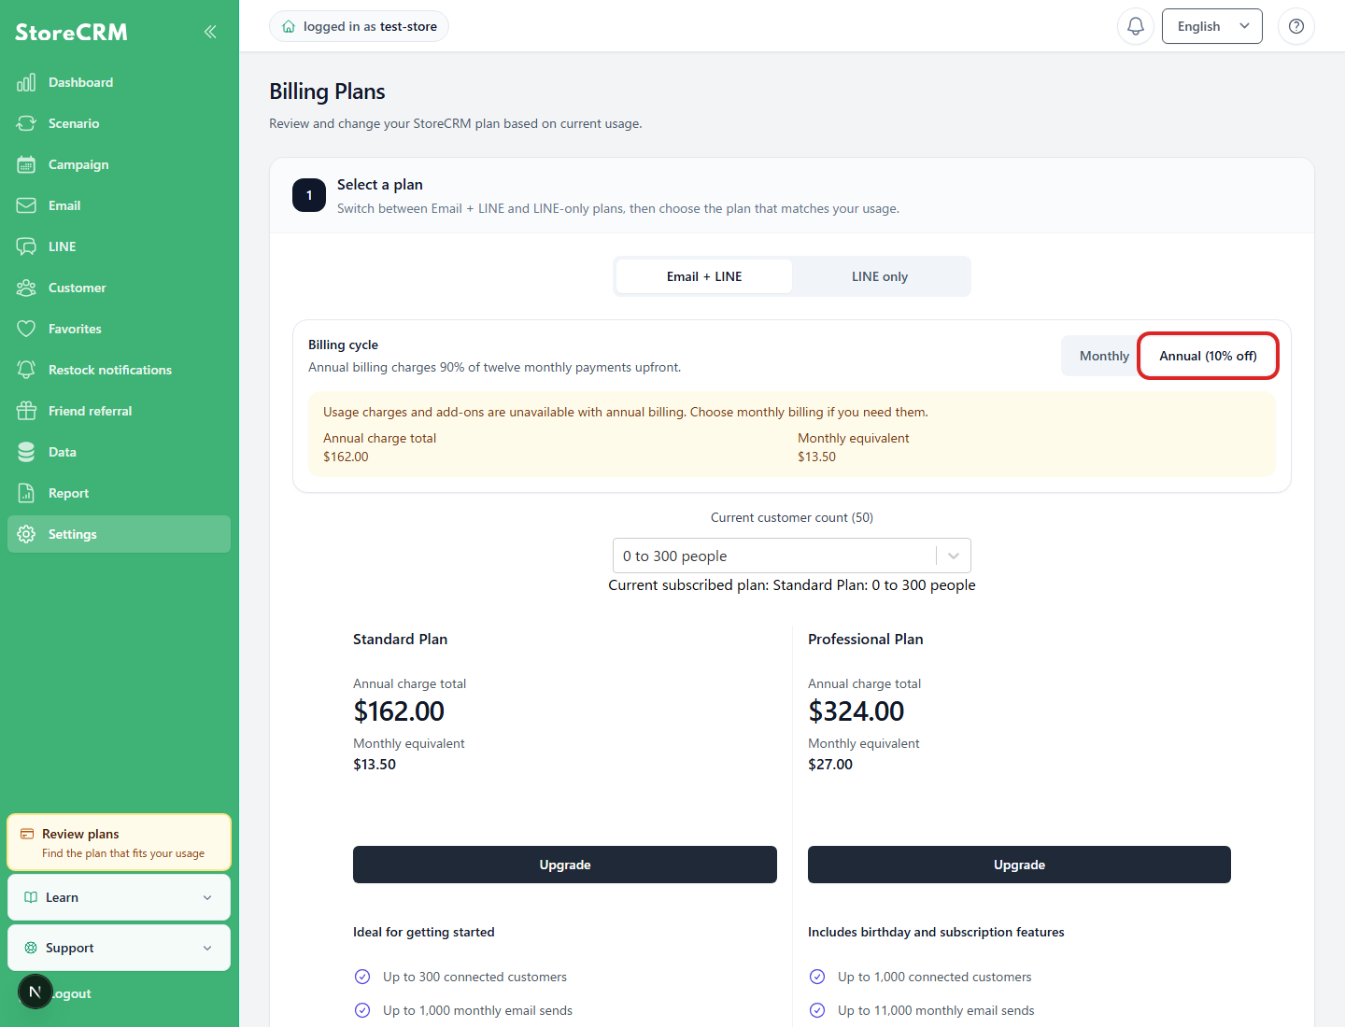
Task: Click logged in as test-store badge
Action: pyautogui.click(x=359, y=26)
